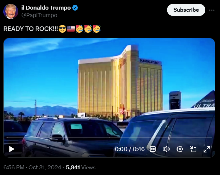Click the video time display 0:00 / 0:46
220x175 pixels.
coord(130,149)
